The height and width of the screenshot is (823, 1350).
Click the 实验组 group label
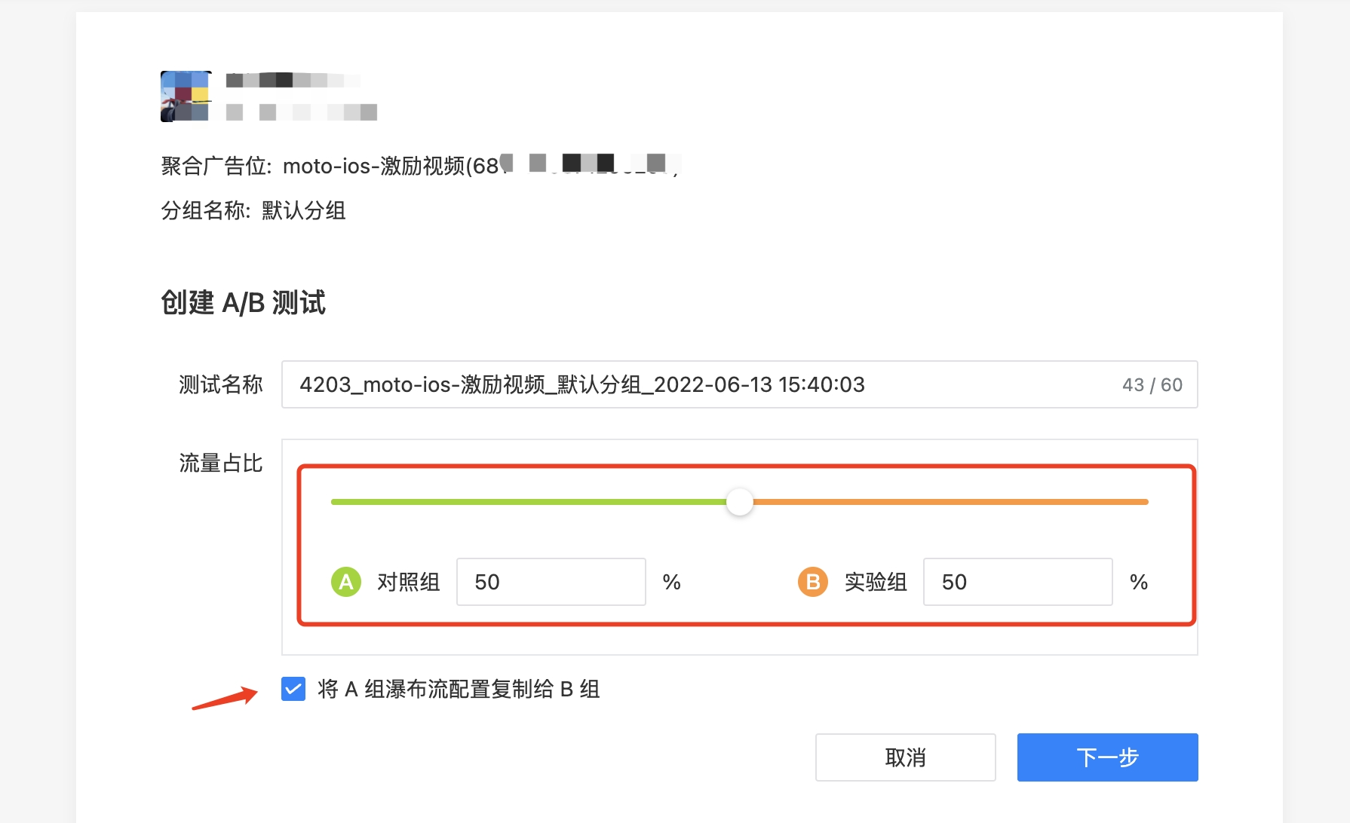pos(875,581)
